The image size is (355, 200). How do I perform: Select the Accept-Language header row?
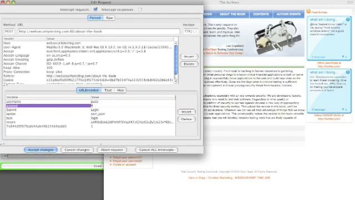[88, 56]
